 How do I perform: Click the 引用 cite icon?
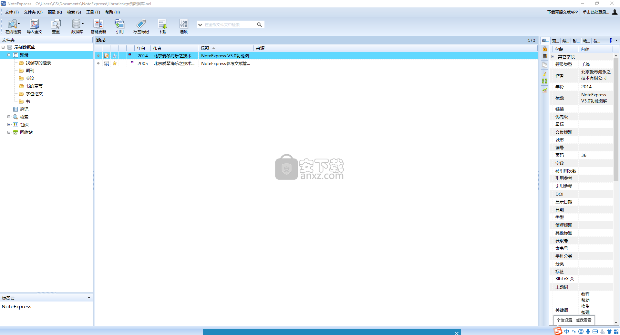pos(119,26)
